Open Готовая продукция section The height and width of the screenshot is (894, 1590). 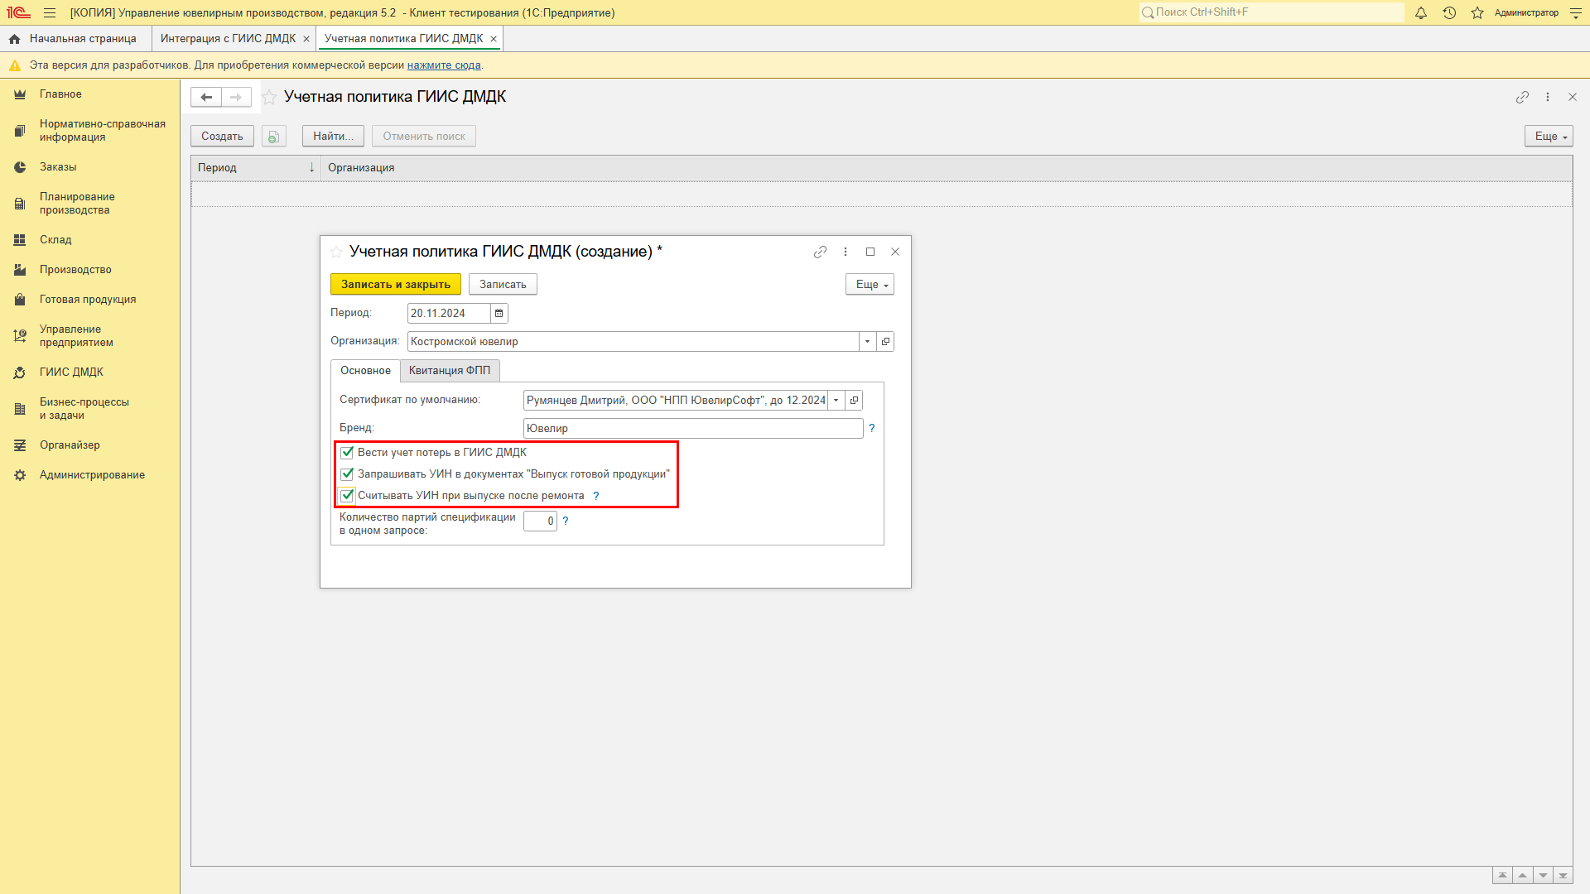click(x=89, y=300)
